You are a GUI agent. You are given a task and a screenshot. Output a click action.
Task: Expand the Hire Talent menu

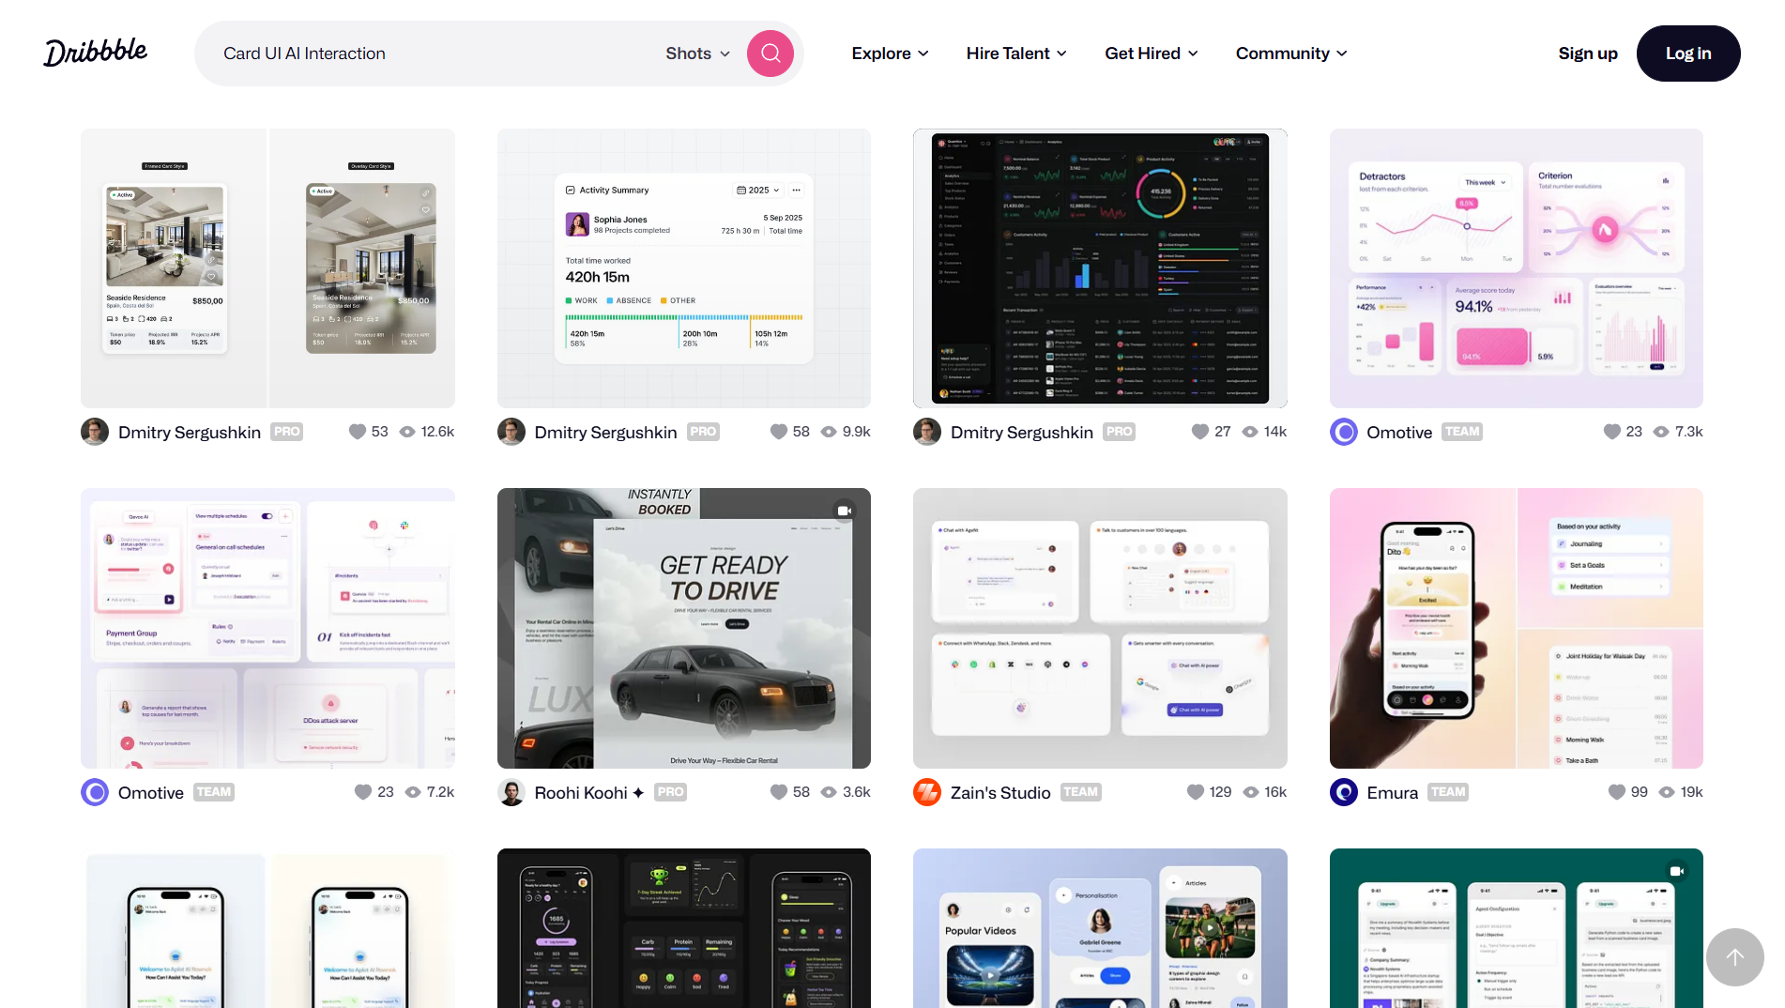[x=1015, y=53]
